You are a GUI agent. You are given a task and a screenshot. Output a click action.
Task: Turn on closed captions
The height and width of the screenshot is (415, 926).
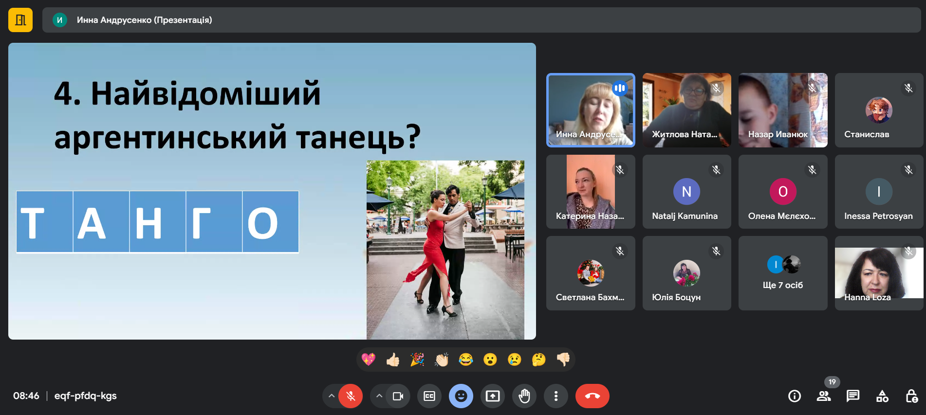(x=429, y=396)
